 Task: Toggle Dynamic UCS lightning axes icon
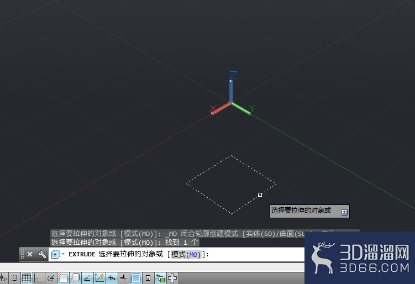pyautogui.click(x=99, y=278)
